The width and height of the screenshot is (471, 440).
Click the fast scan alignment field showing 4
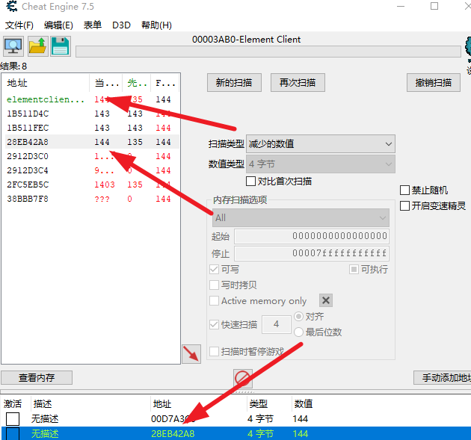277,324
